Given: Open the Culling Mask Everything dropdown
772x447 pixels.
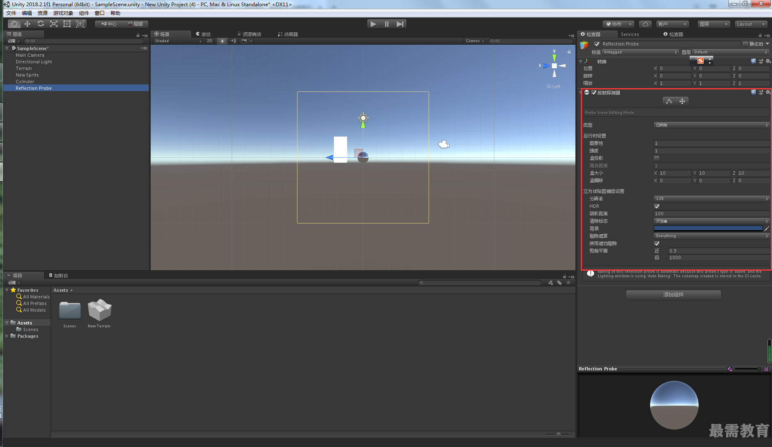Looking at the screenshot, I should pyautogui.click(x=712, y=236).
